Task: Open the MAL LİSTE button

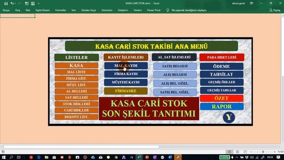Action: [x=76, y=72]
